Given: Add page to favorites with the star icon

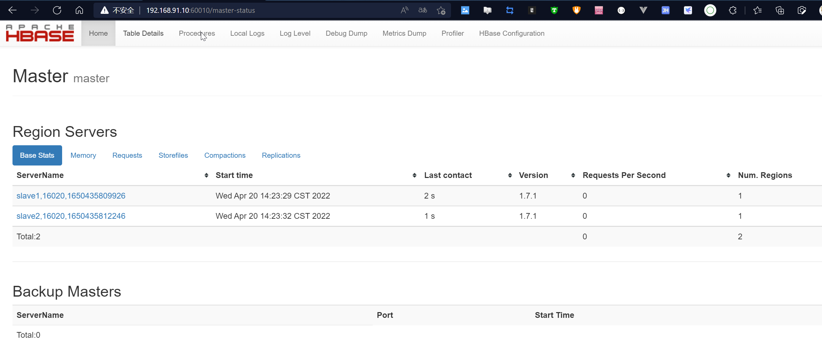Looking at the screenshot, I should point(441,10).
